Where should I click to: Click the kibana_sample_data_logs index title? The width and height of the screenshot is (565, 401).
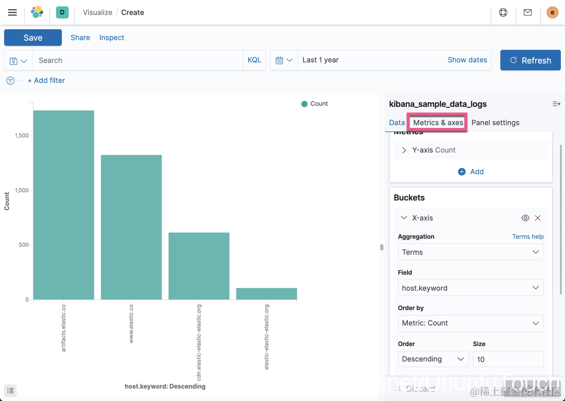(438, 104)
